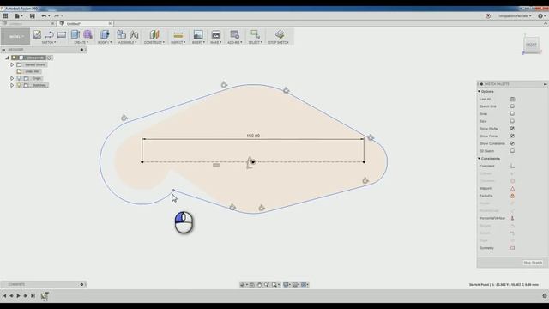Click the Add-Ins scripts icon
The image size is (549, 309).
coord(234,34)
